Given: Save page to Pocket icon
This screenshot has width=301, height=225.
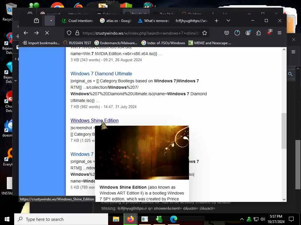Looking at the screenshot, I should [227, 33].
